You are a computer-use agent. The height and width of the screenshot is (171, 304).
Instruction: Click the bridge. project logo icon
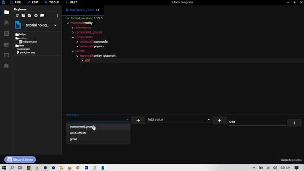tap(18, 25)
